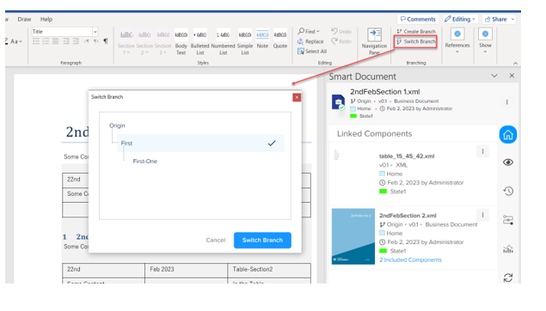Click the refresh icon in sidebar
Image resolution: width=546 pixels, height=311 pixels.
pyautogui.click(x=508, y=277)
